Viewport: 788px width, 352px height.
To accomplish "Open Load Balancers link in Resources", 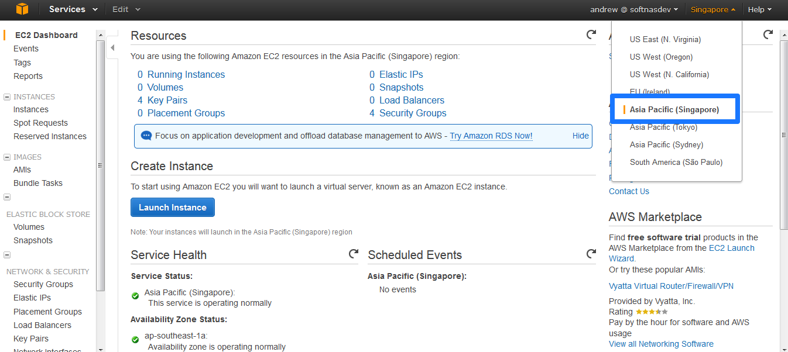I will (412, 101).
